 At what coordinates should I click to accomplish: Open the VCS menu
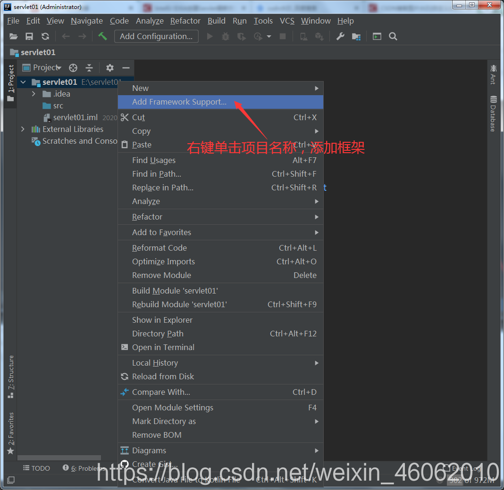point(287,21)
